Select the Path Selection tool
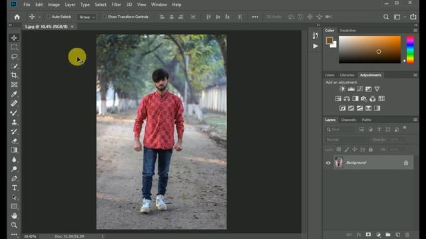This screenshot has height=239, width=426. [14, 197]
